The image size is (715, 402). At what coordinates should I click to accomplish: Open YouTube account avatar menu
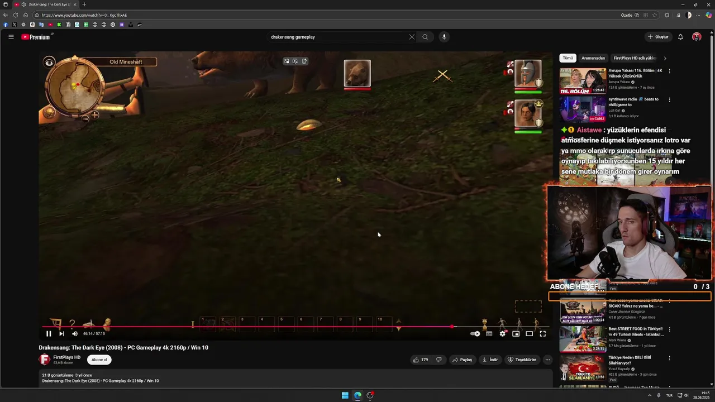[697, 37]
